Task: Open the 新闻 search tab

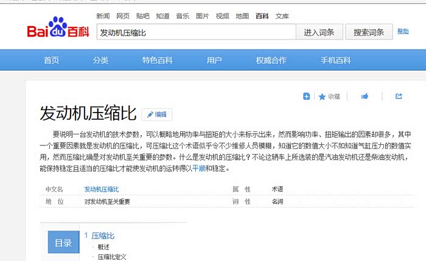Action: 103,16
